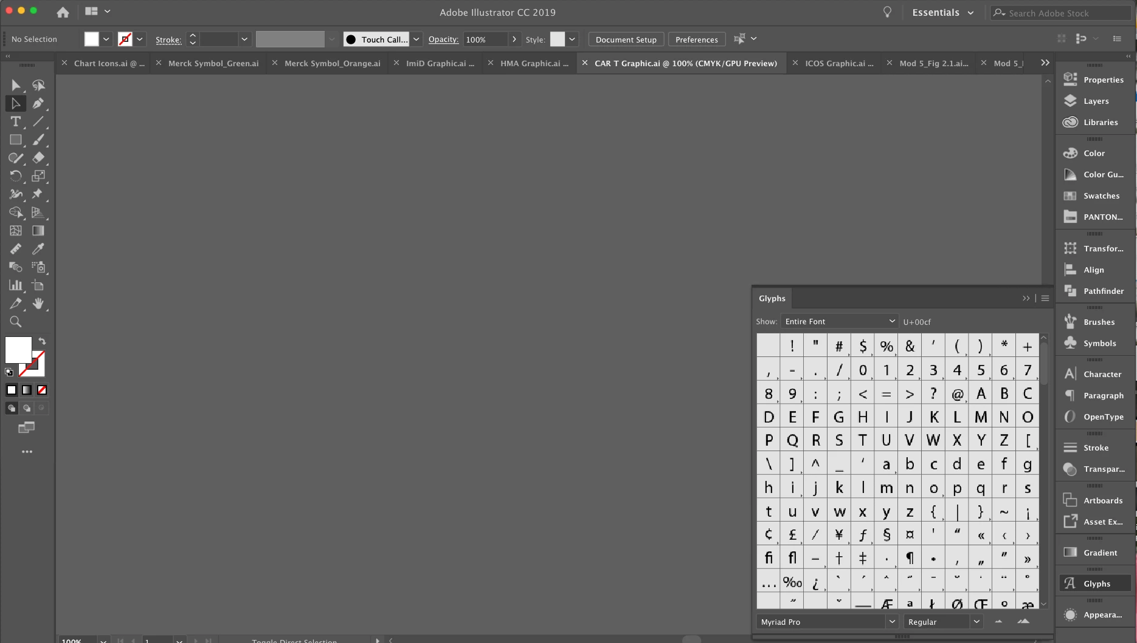Switch to Merck Symbol_Green.ai tab
This screenshot has width=1137, height=643.
(x=213, y=63)
